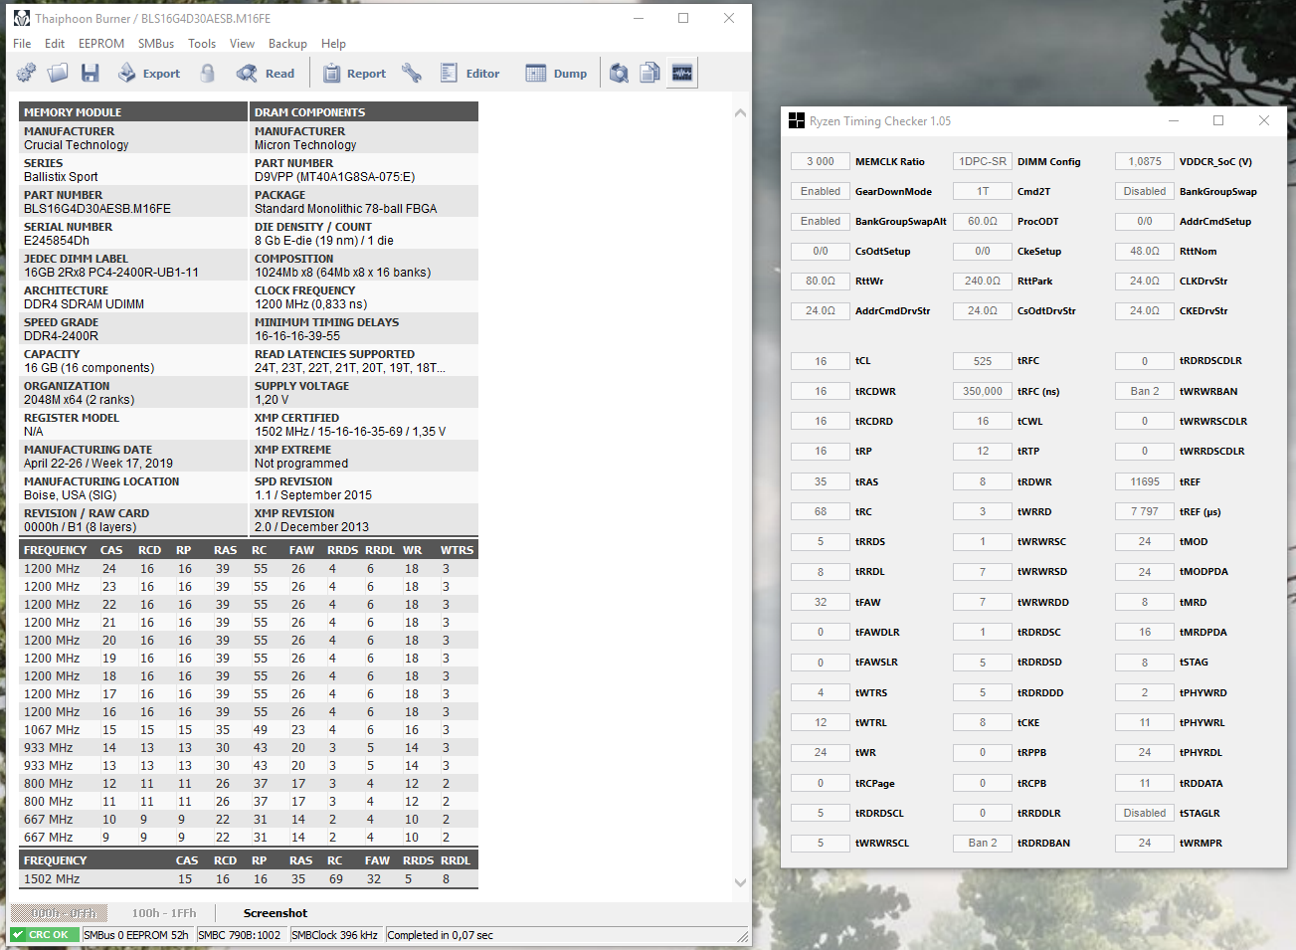Click the Thaiphoon Burner title bar icon

[x=22, y=18]
